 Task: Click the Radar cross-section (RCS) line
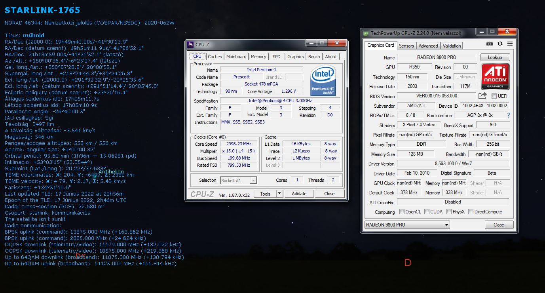(x=55, y=206)
